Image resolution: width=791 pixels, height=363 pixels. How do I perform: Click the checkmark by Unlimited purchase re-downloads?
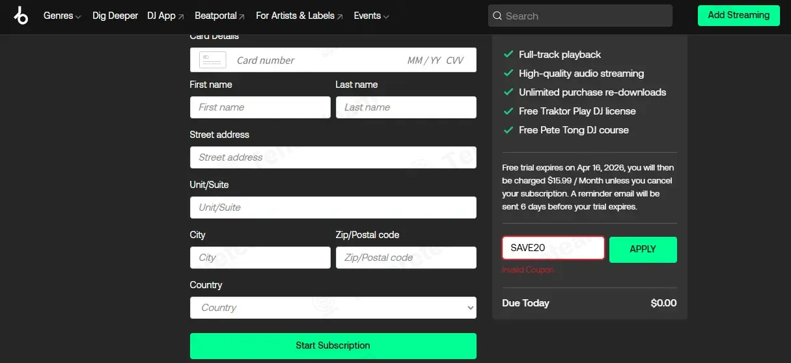point(508,92)
